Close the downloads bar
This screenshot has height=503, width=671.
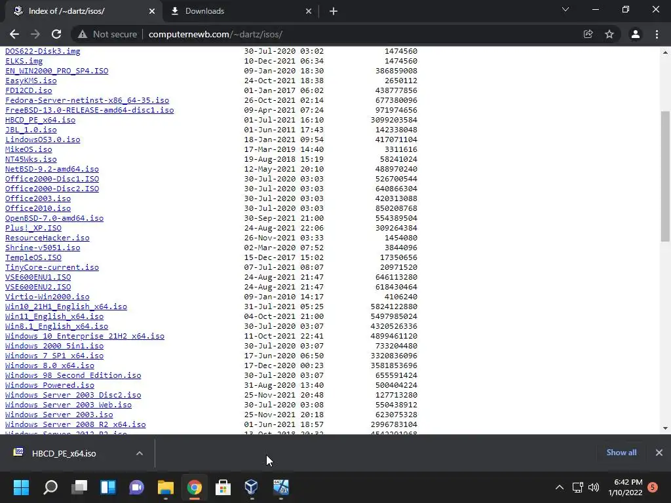[x=659, y=453]
